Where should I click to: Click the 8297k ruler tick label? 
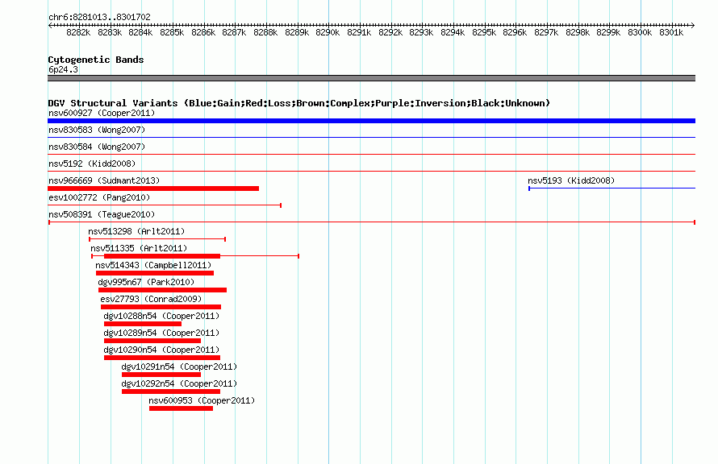[546, 32]
